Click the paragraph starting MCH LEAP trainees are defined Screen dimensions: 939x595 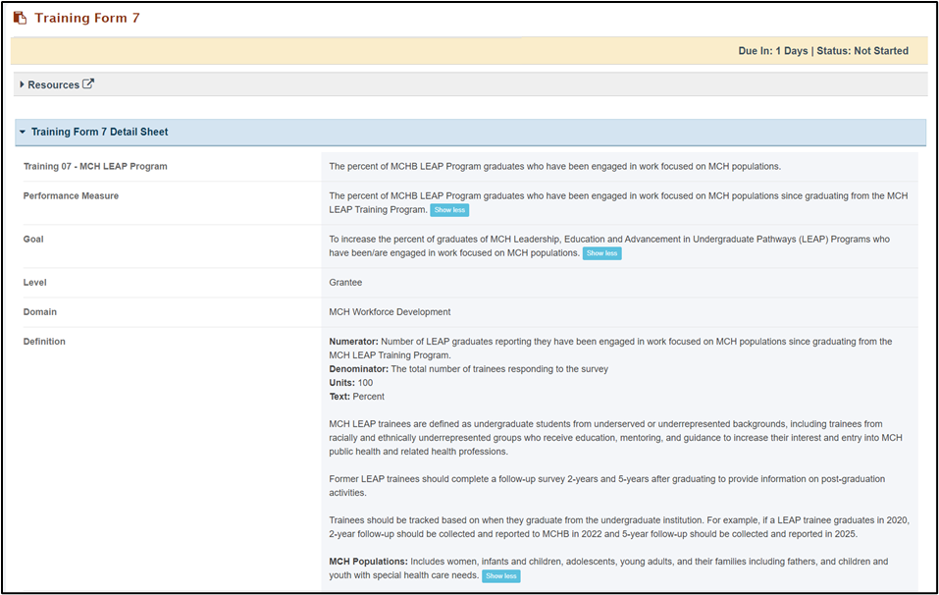[615, 438]
